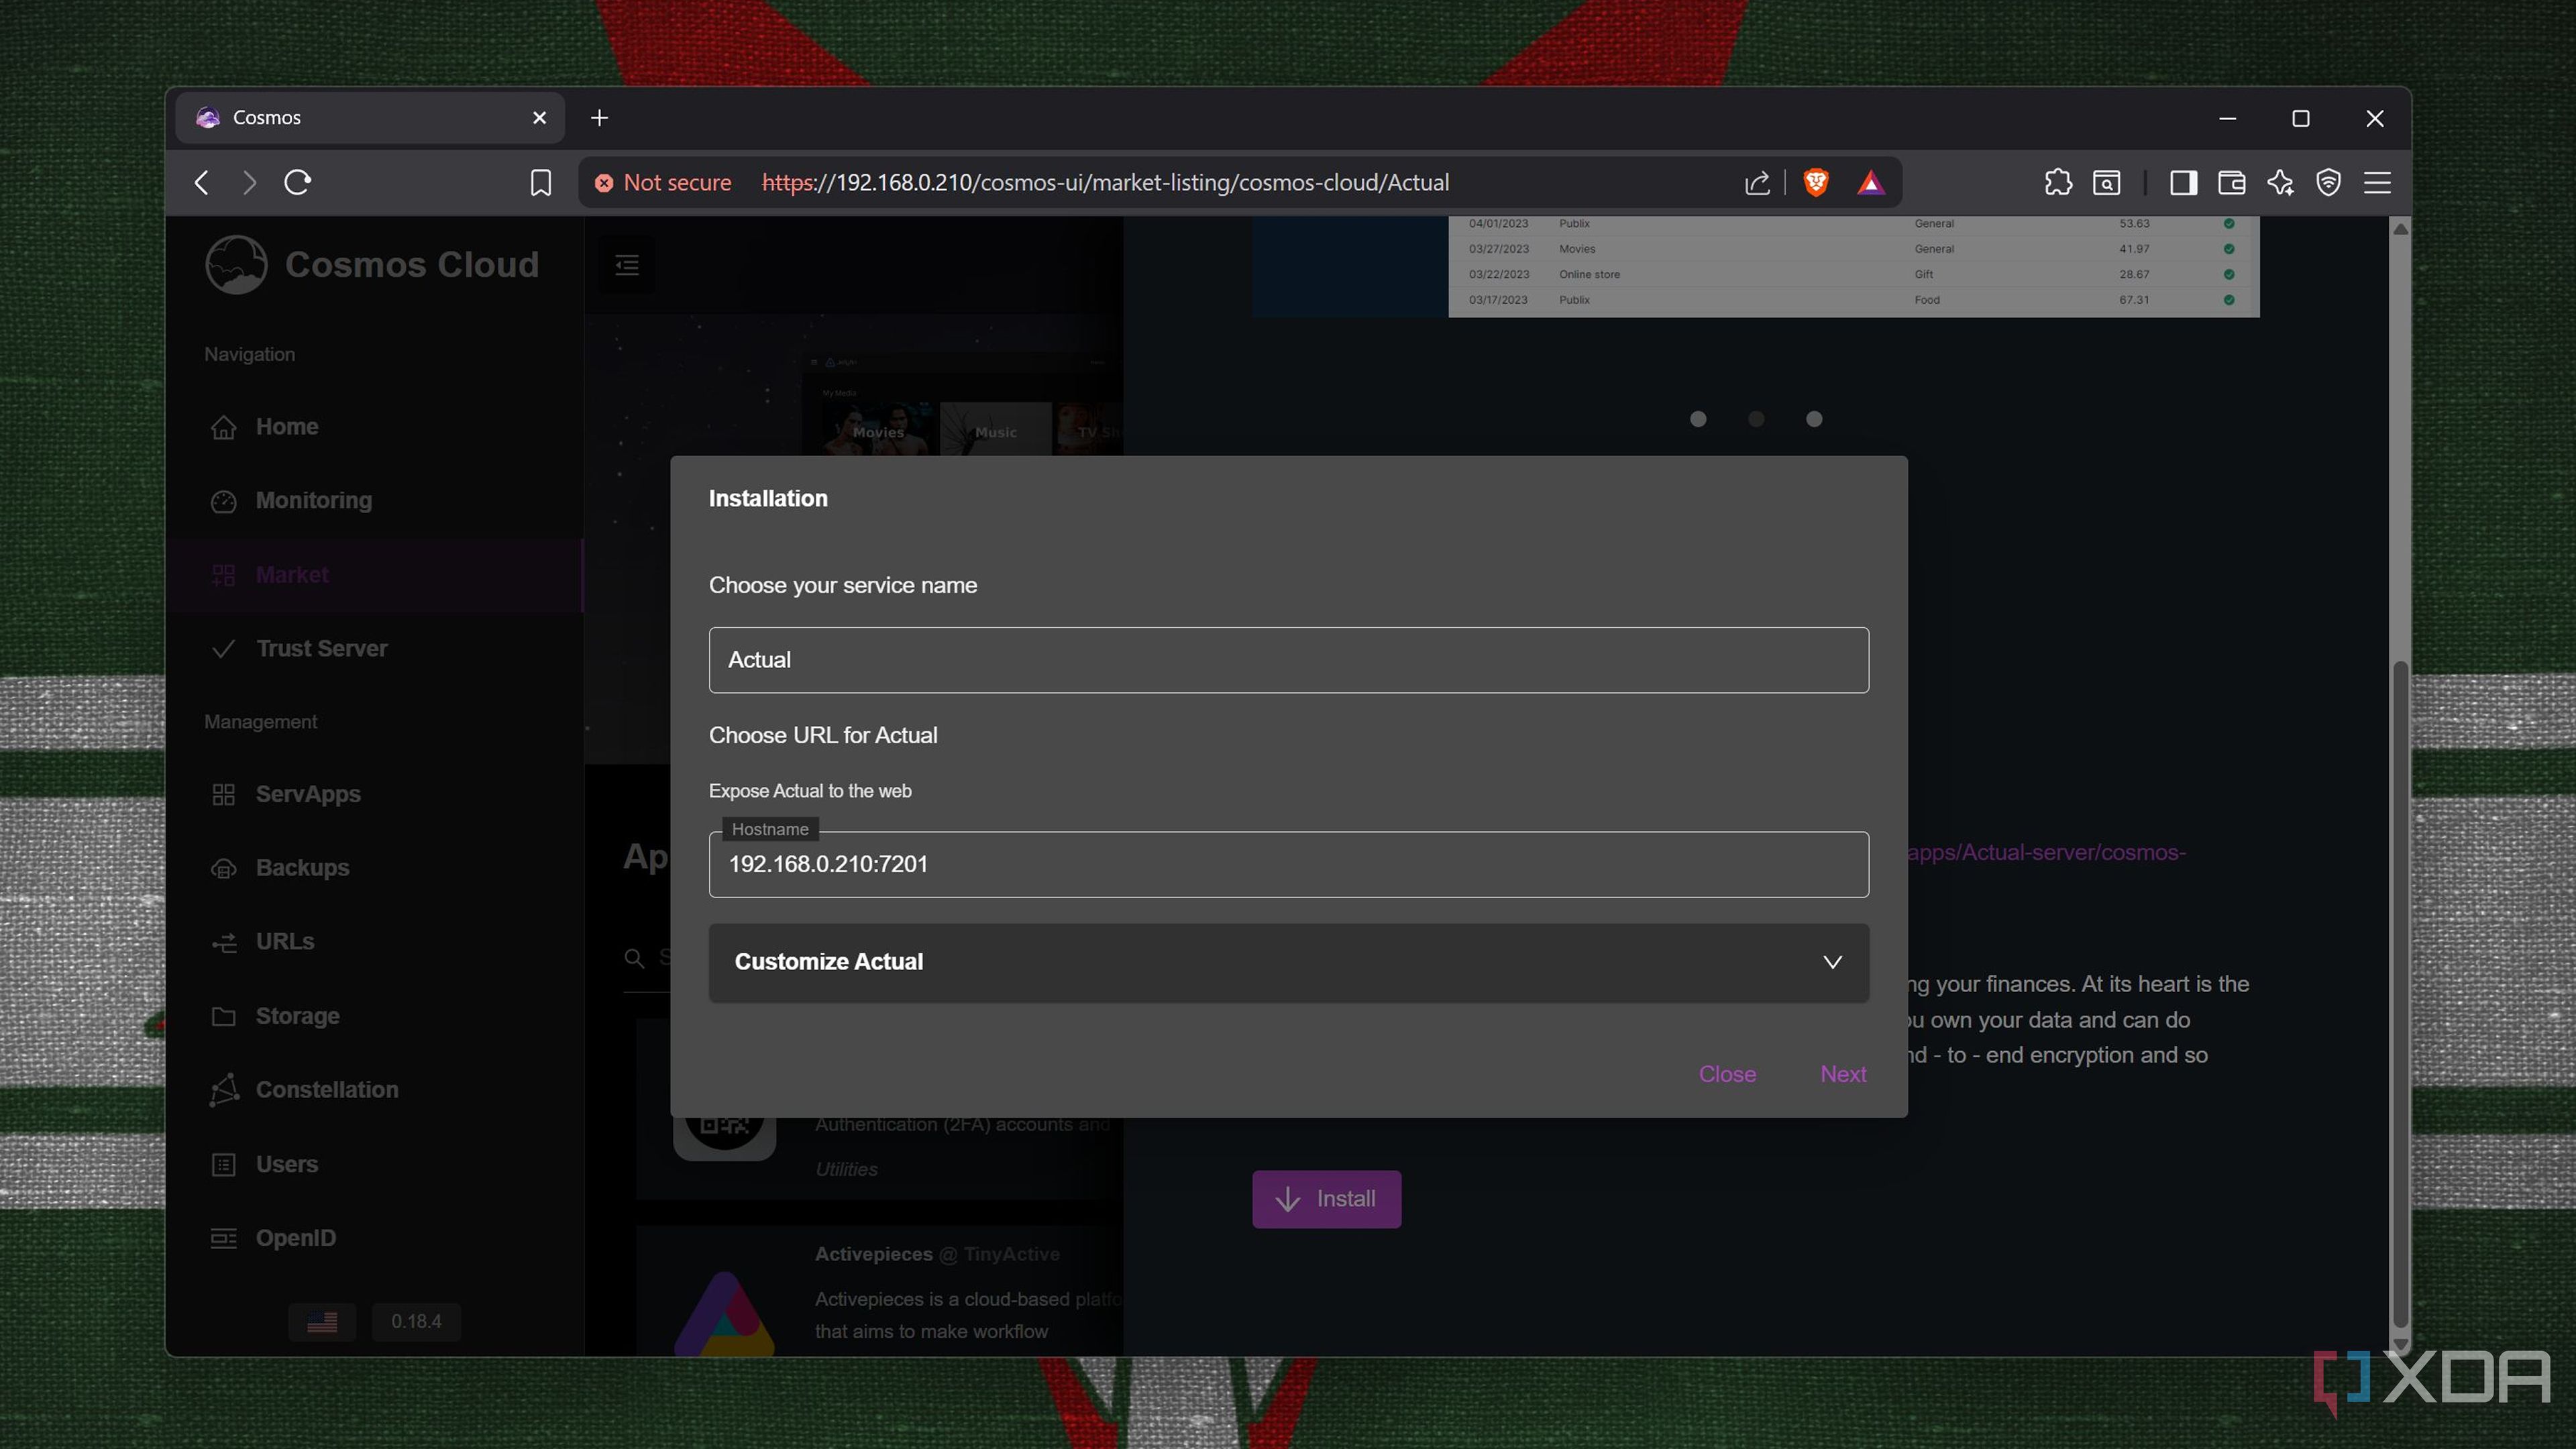Click the browser forward arrow
Image resolution: width=2576 pixels, height=1449 pixels.
coord(250,183)
